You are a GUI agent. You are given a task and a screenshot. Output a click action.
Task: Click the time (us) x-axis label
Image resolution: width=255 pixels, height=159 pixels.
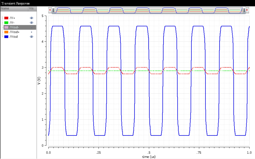point(149,157)
